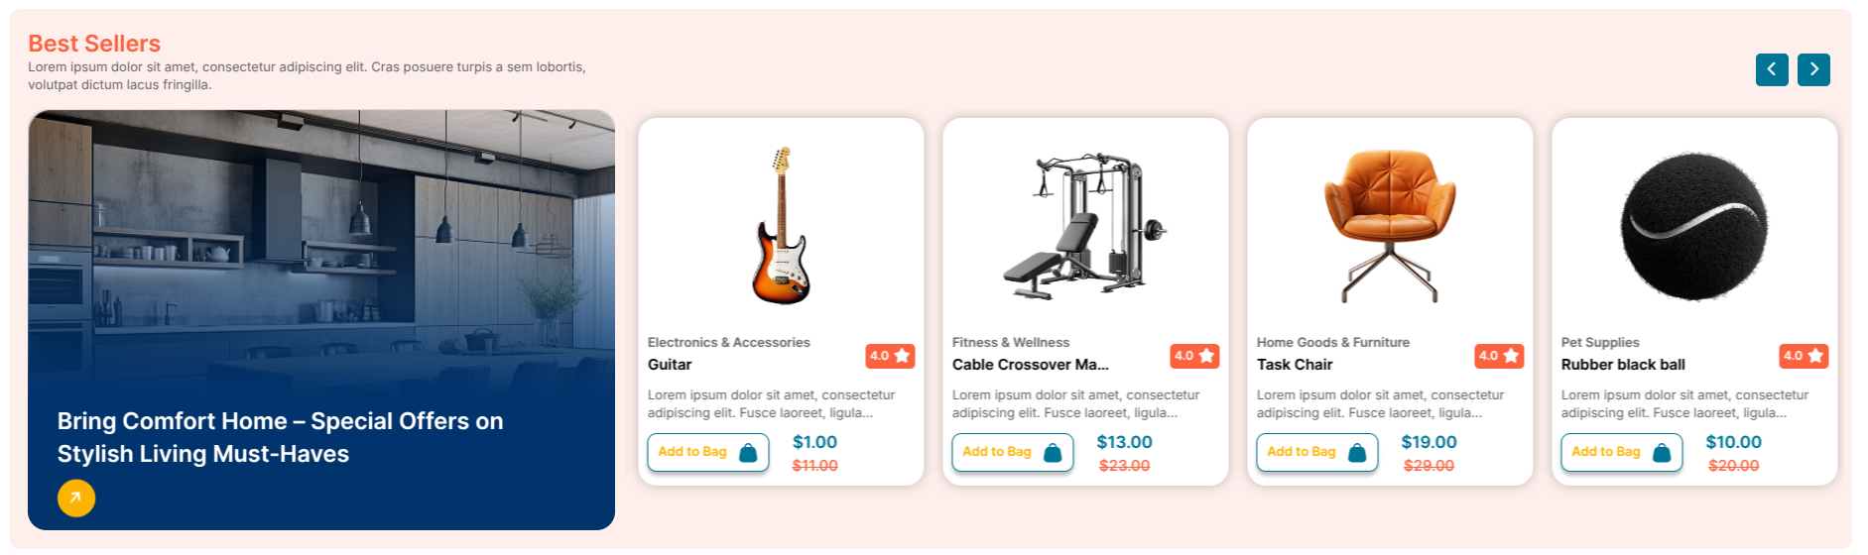The width and height of the screenshot is (1868, 555).
Task: Click the bag icon on Cable Crossover card
Action: point(1053,453)
